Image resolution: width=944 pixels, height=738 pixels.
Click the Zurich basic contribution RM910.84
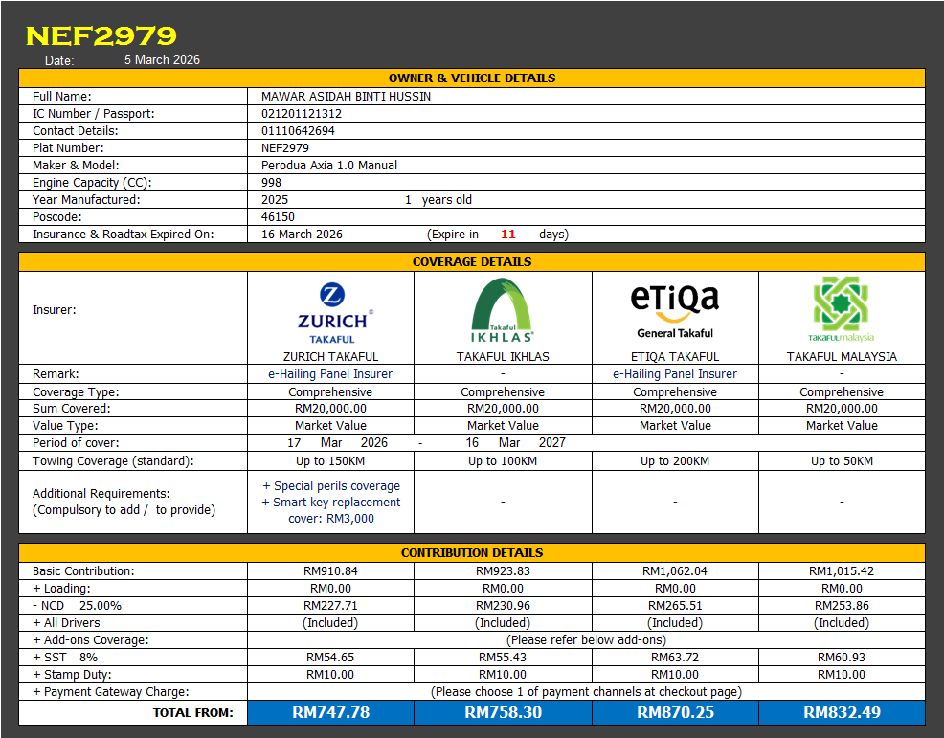330,571
